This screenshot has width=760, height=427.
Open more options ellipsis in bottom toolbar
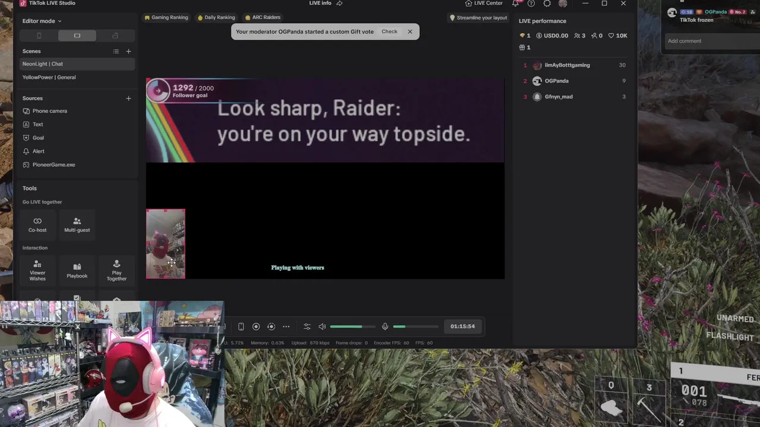click(286, 326)
